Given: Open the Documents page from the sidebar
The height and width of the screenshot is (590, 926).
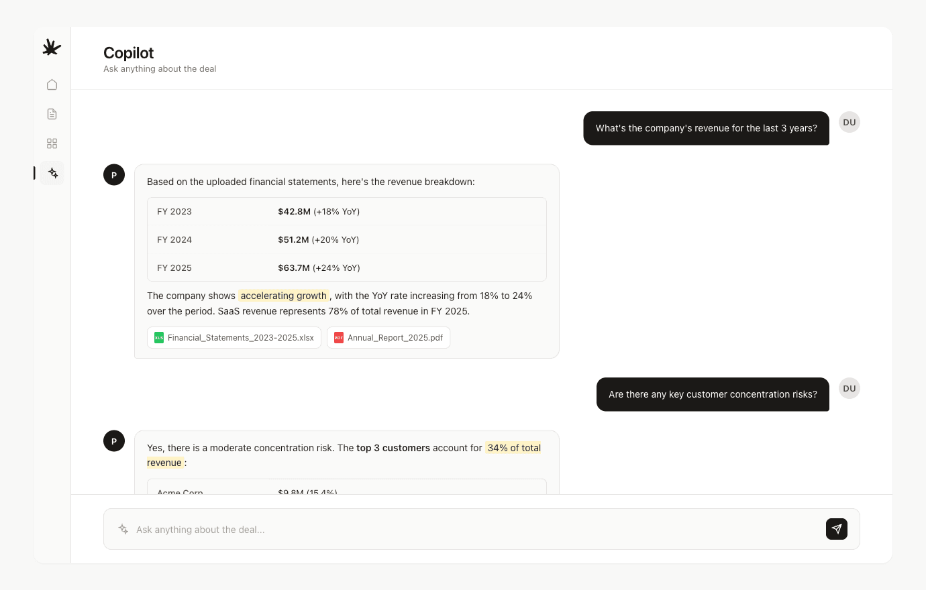Looking at the screenshot, I should pyautogui.click(x=52, y=113).
